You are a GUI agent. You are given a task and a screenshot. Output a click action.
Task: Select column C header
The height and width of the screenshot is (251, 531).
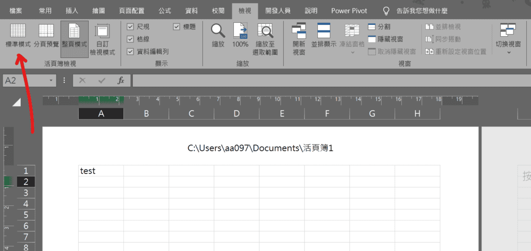pyautogui.click(x=191, y=114)
